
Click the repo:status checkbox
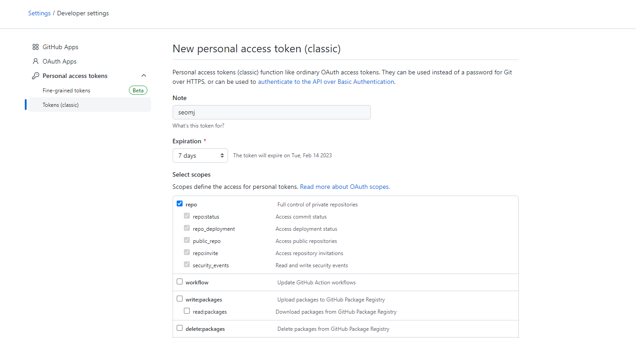click(187, 216)
